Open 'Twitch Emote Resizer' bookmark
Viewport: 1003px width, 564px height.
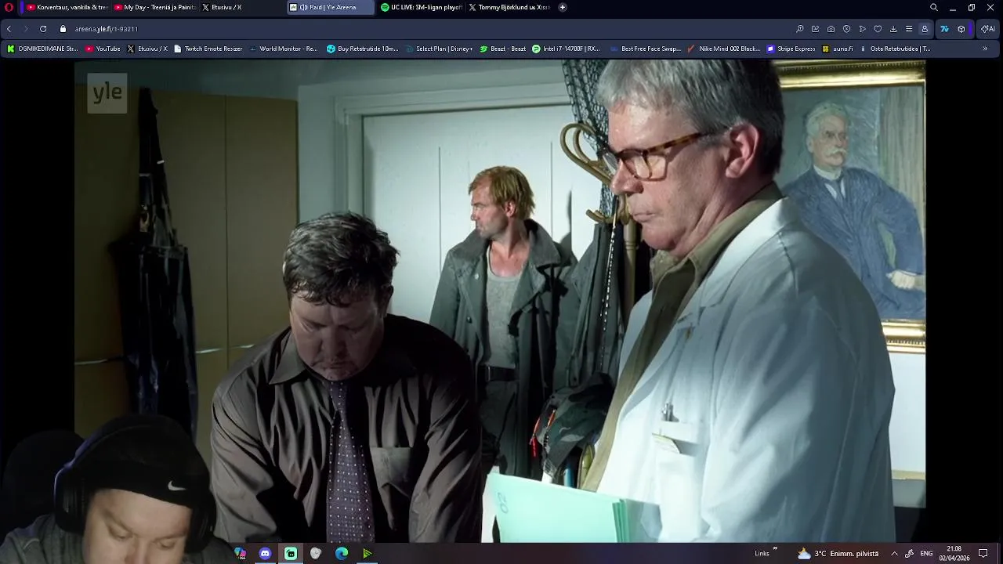pyautogui.click(x=208, y=49)
